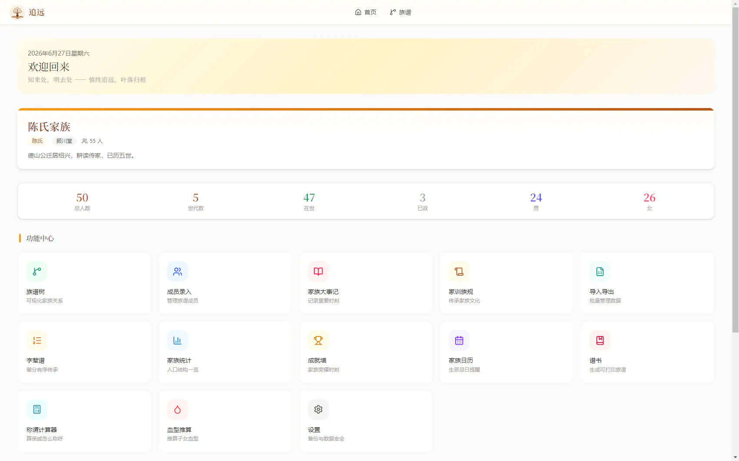Click the 颍川堂 hall tag
739x461 pixels.
tap(64, 141)
